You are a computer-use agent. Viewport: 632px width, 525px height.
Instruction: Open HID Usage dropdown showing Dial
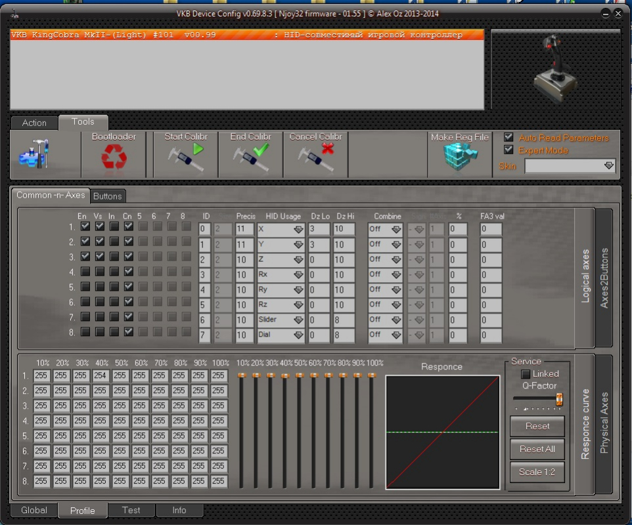[x=281, y=335]
